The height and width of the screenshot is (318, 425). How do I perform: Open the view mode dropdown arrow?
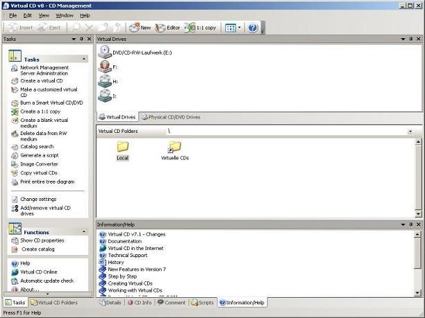[x=240, y=28]
